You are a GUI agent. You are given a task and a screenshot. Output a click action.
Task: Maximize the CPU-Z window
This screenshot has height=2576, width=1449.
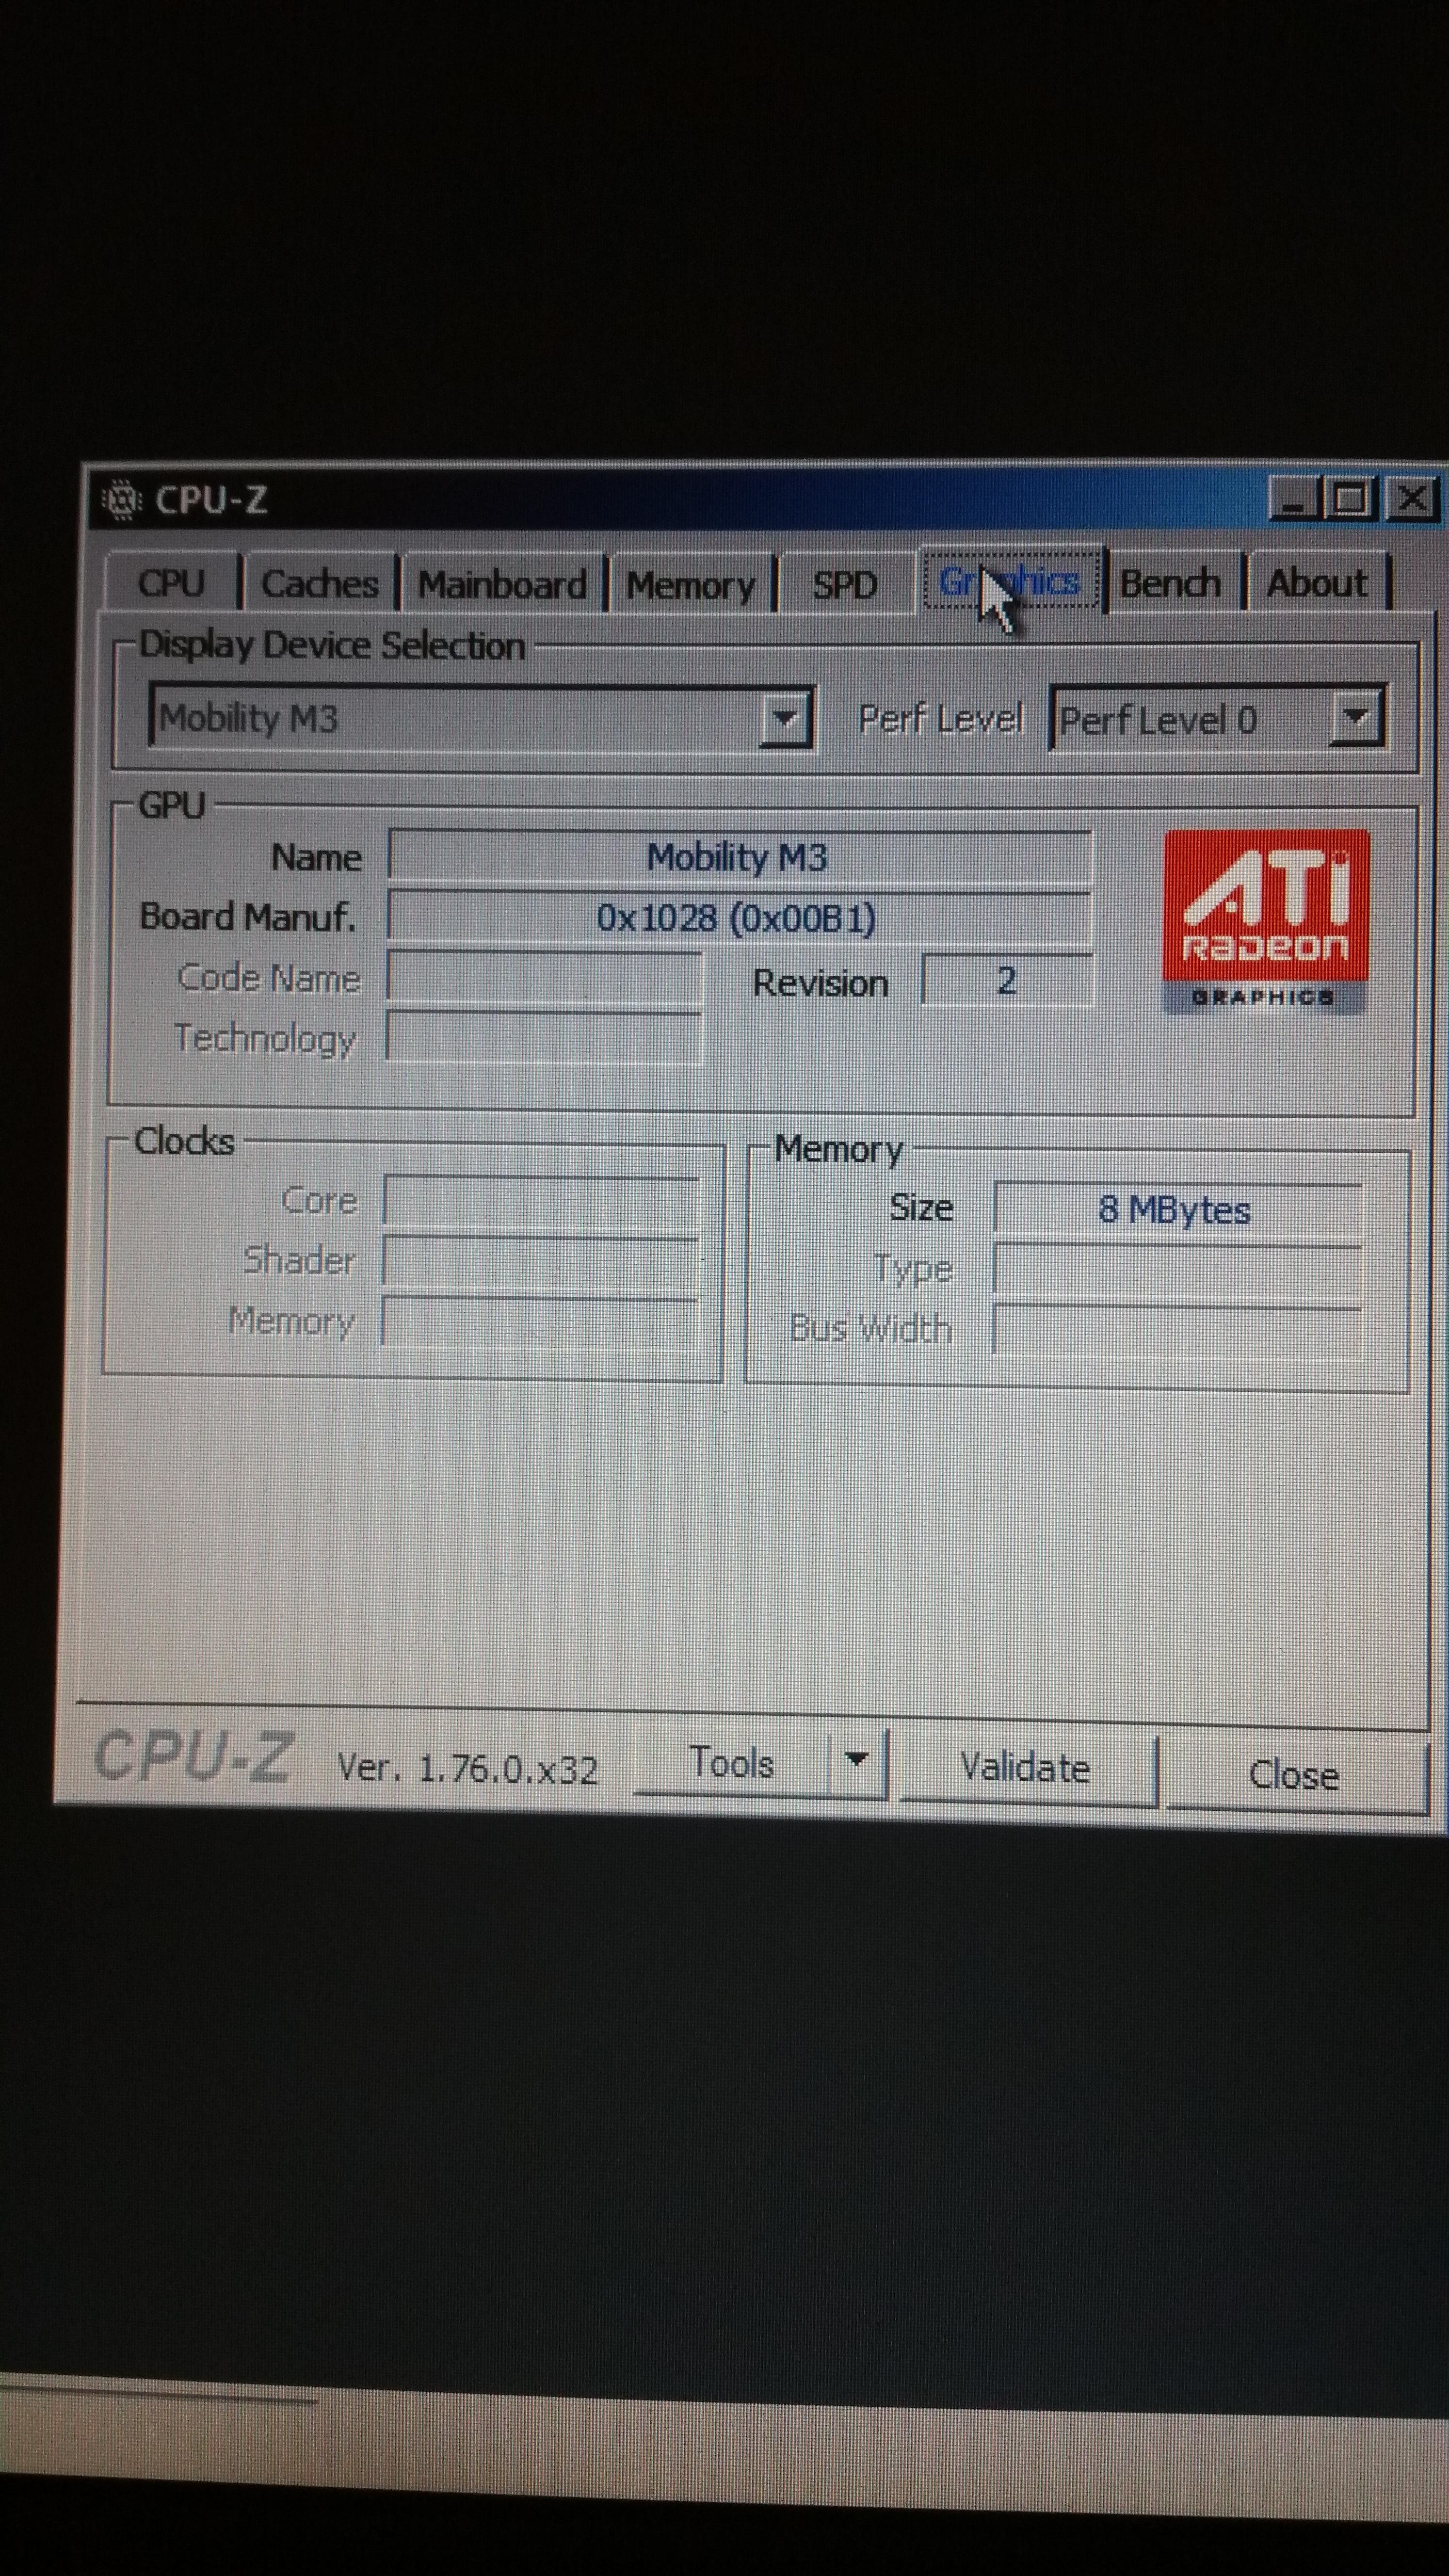coord(1350,498)
